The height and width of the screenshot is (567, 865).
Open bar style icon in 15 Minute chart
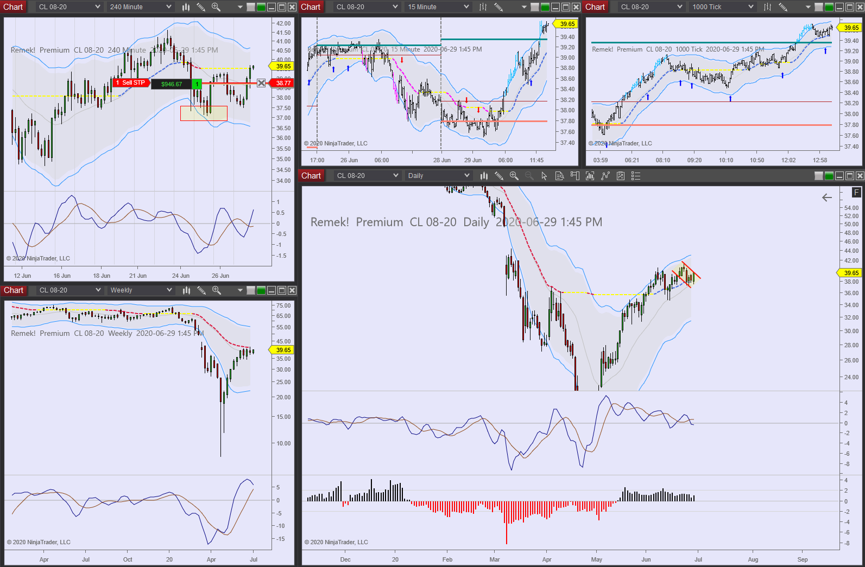tap(483, 7)
